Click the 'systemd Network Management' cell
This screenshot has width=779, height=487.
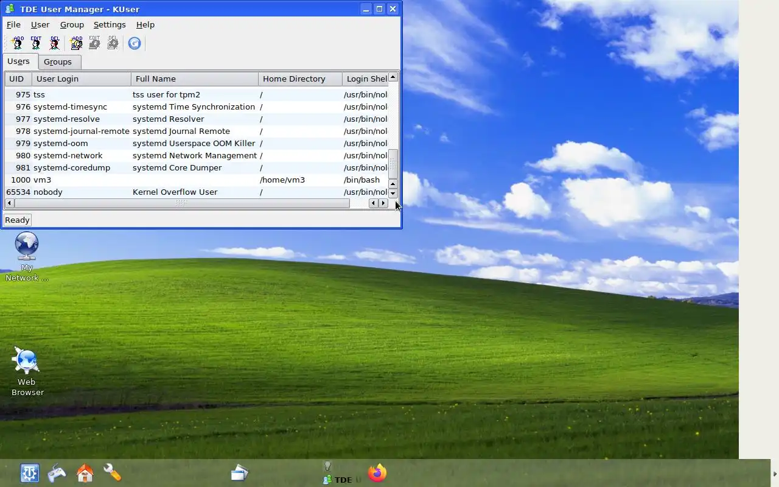click(195, 156)
